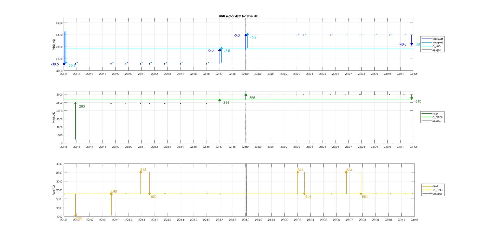Select the 649 roll data label
The height and width of the screenshot is (243, 491).
pyautogui.click(x=114, y=191)
